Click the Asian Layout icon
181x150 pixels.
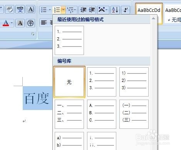pyautogui.click(x=102, y=10)
